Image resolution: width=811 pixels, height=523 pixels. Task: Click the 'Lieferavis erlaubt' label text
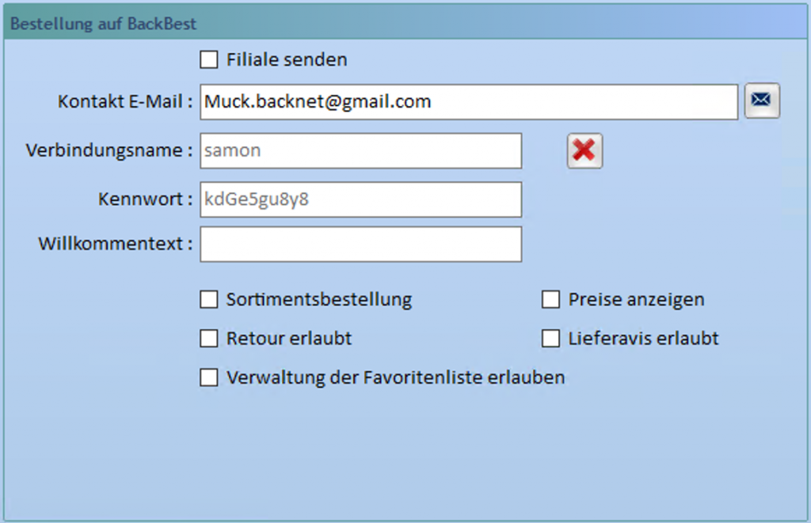643,339
